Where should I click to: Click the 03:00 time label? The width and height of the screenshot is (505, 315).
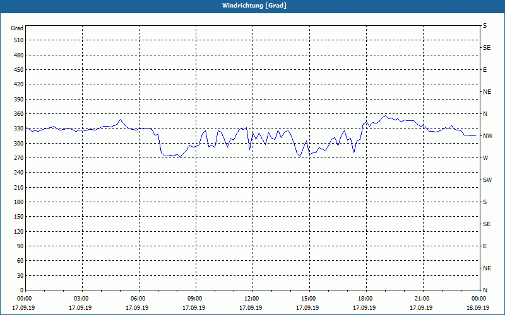tap(81, 299)
